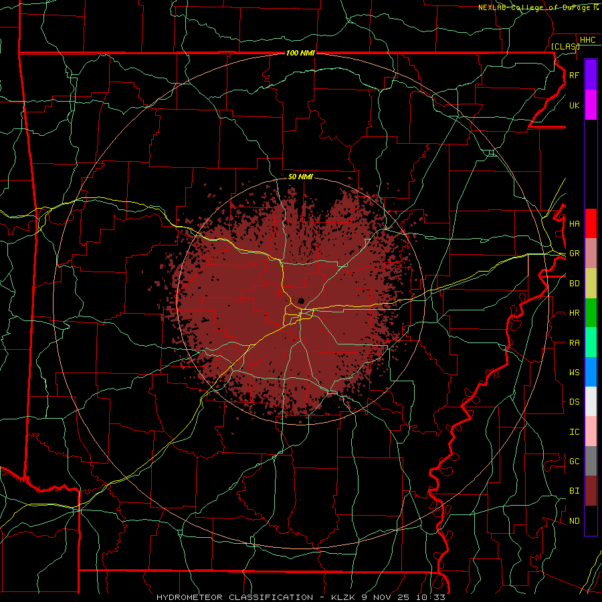Click the DS legend label
The image size is (602, 602).
(574, 402)
